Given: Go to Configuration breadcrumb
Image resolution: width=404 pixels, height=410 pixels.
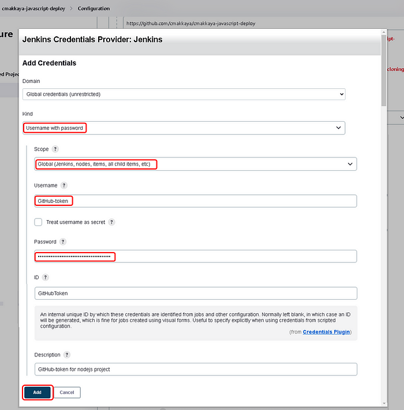Looking at the screenshot, I should [x=93, y=9].
